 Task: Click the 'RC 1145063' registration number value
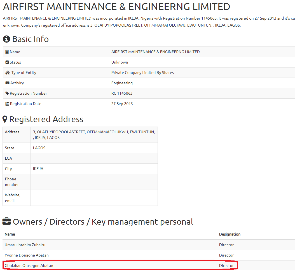click(122, 93)
